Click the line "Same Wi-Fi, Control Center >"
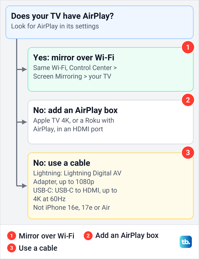Image resolution: width=199 pixels, height=259 pixels. coord(75,68)
